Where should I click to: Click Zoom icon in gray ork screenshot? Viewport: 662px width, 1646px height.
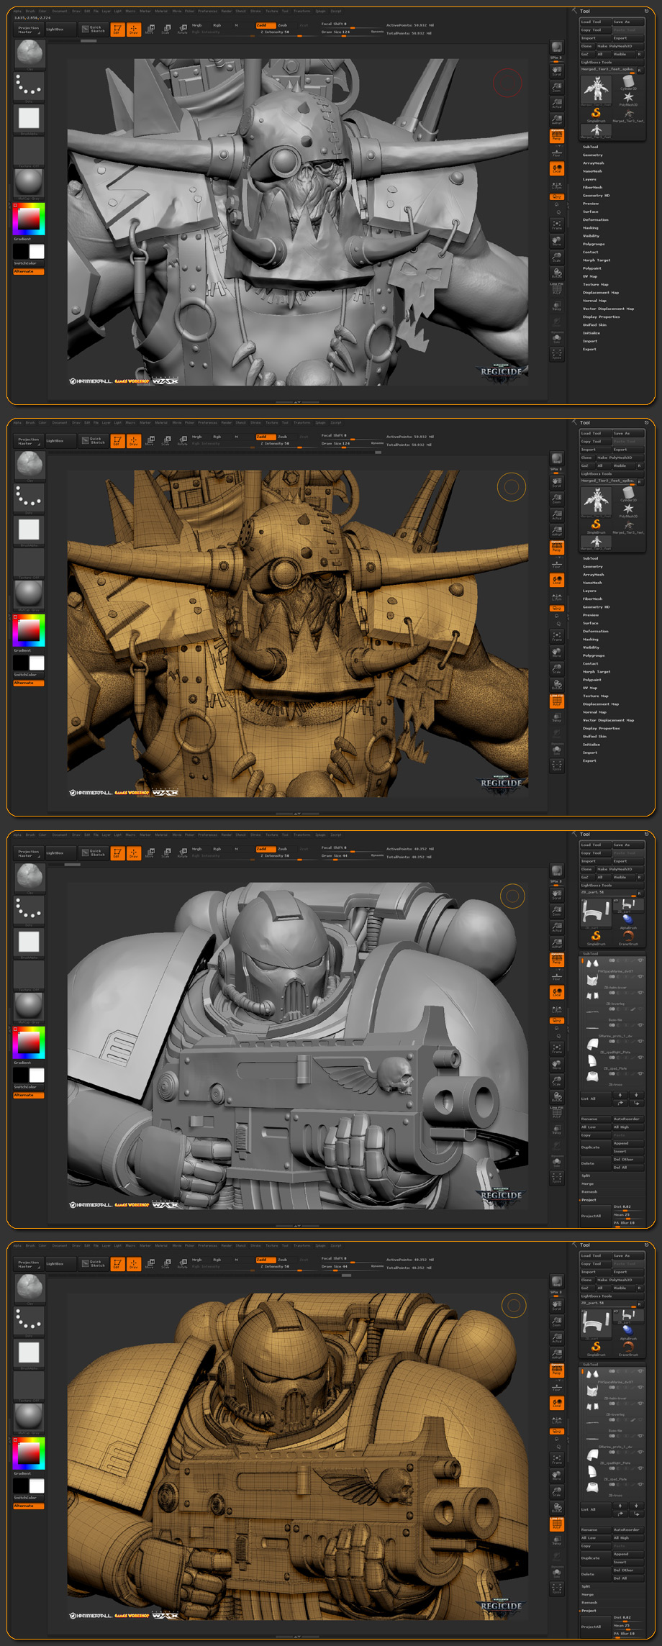point(557,87)
